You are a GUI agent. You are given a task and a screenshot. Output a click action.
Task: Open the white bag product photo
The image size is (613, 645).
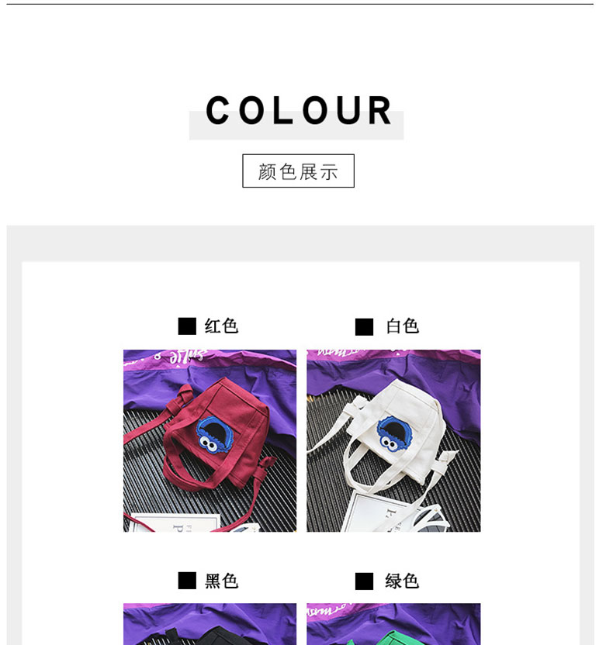(393, 440)
